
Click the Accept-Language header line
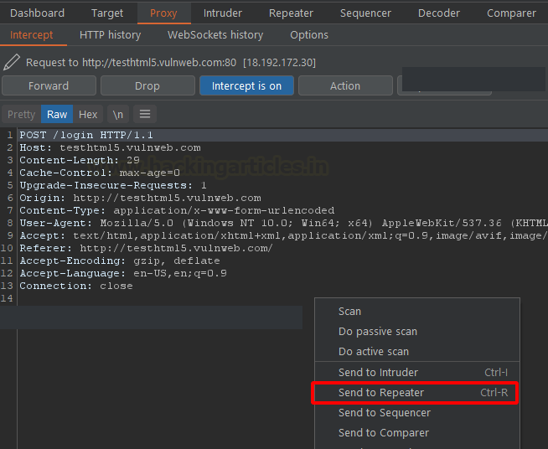(x=123, y=273)
